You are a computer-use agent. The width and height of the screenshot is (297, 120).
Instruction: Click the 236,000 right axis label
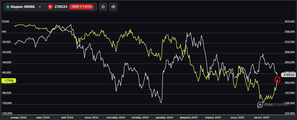[x=290, y=103]
